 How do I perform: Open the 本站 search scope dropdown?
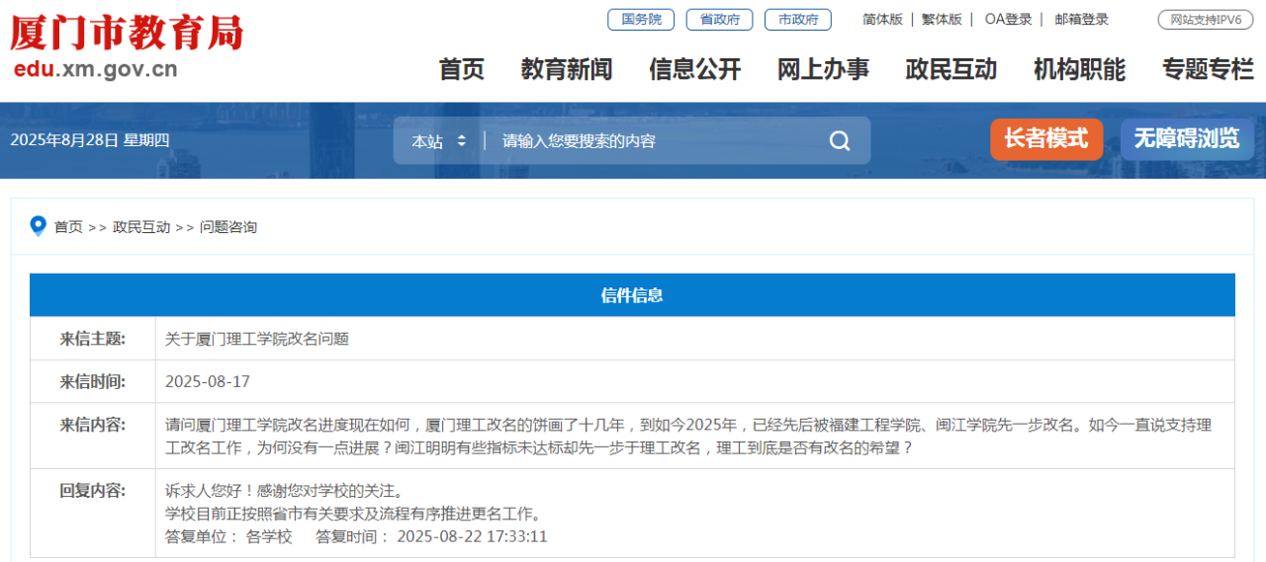pos(439,141)
